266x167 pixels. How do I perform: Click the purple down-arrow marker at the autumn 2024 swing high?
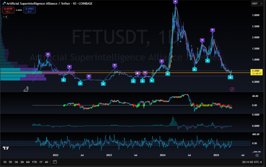click(x=202, y=41)
